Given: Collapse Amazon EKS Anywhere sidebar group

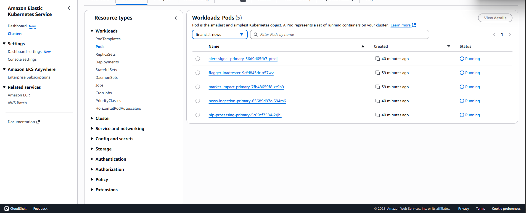Looking at the screenshot, I should [4, 69].
